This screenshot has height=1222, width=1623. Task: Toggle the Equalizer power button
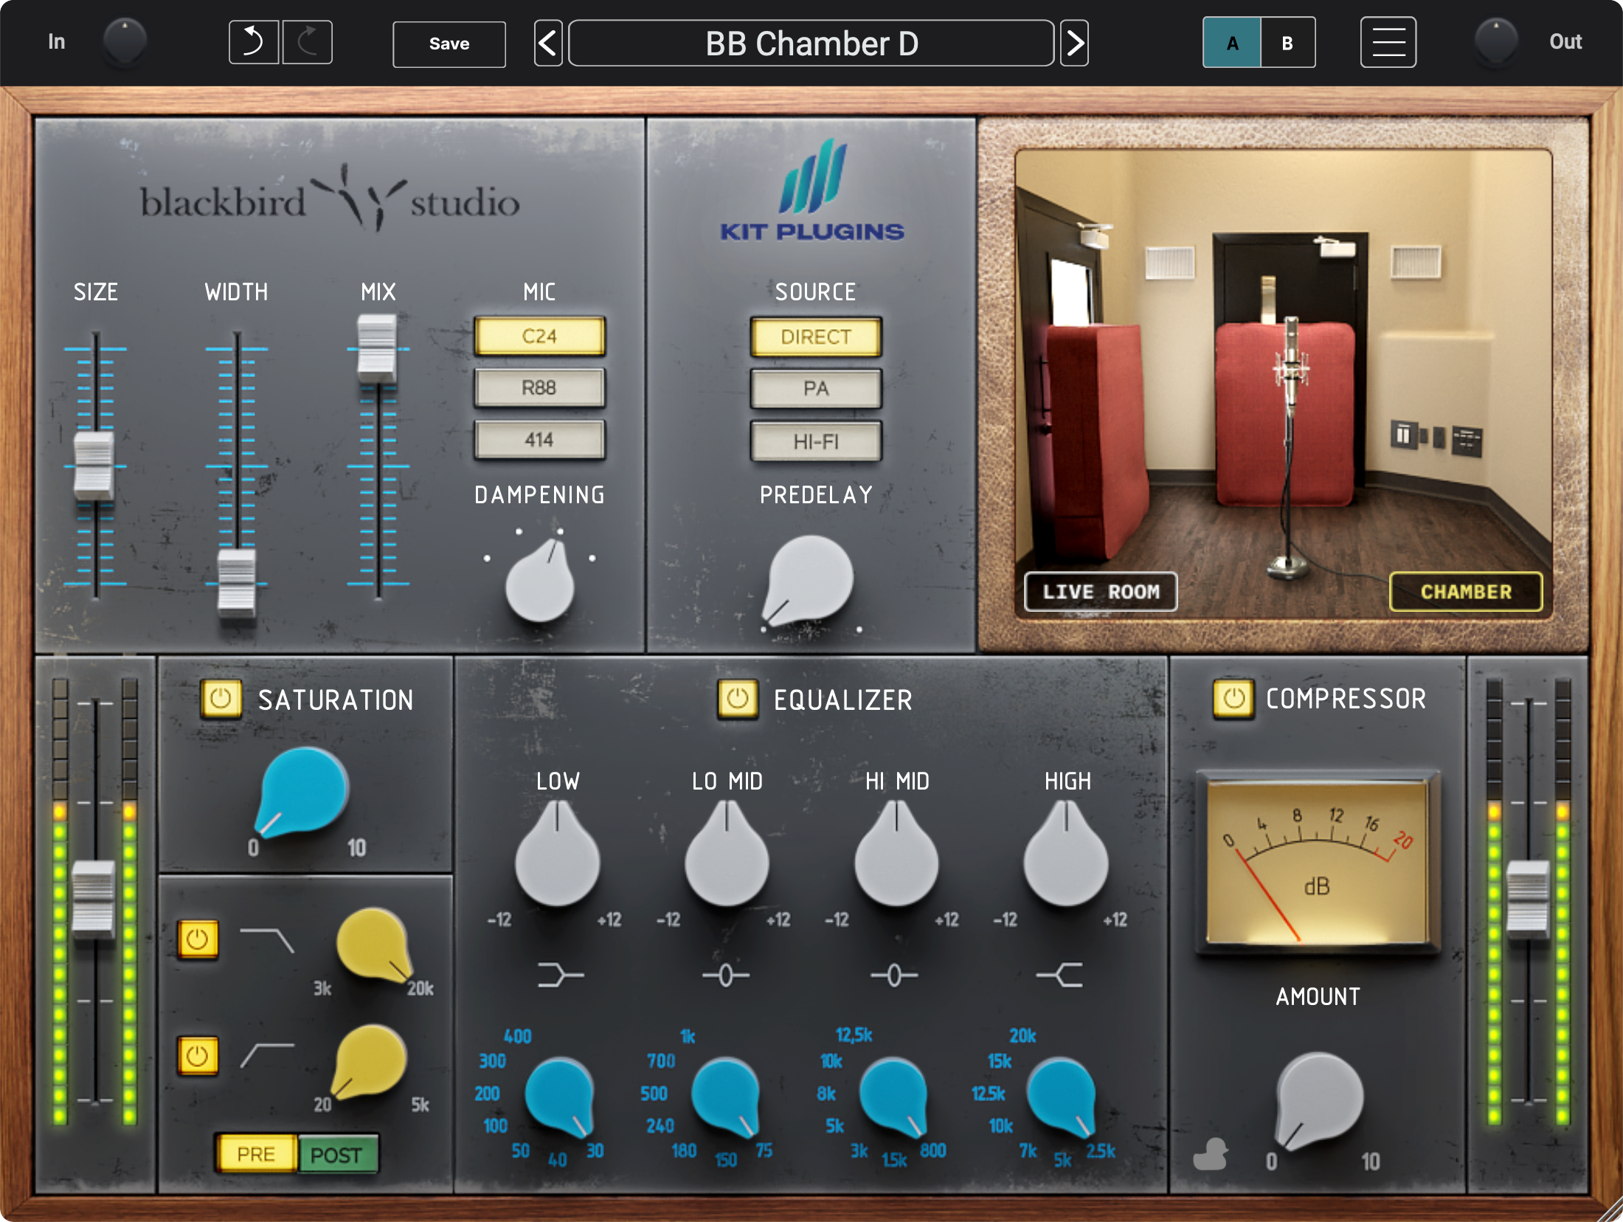tap(738, 699)
